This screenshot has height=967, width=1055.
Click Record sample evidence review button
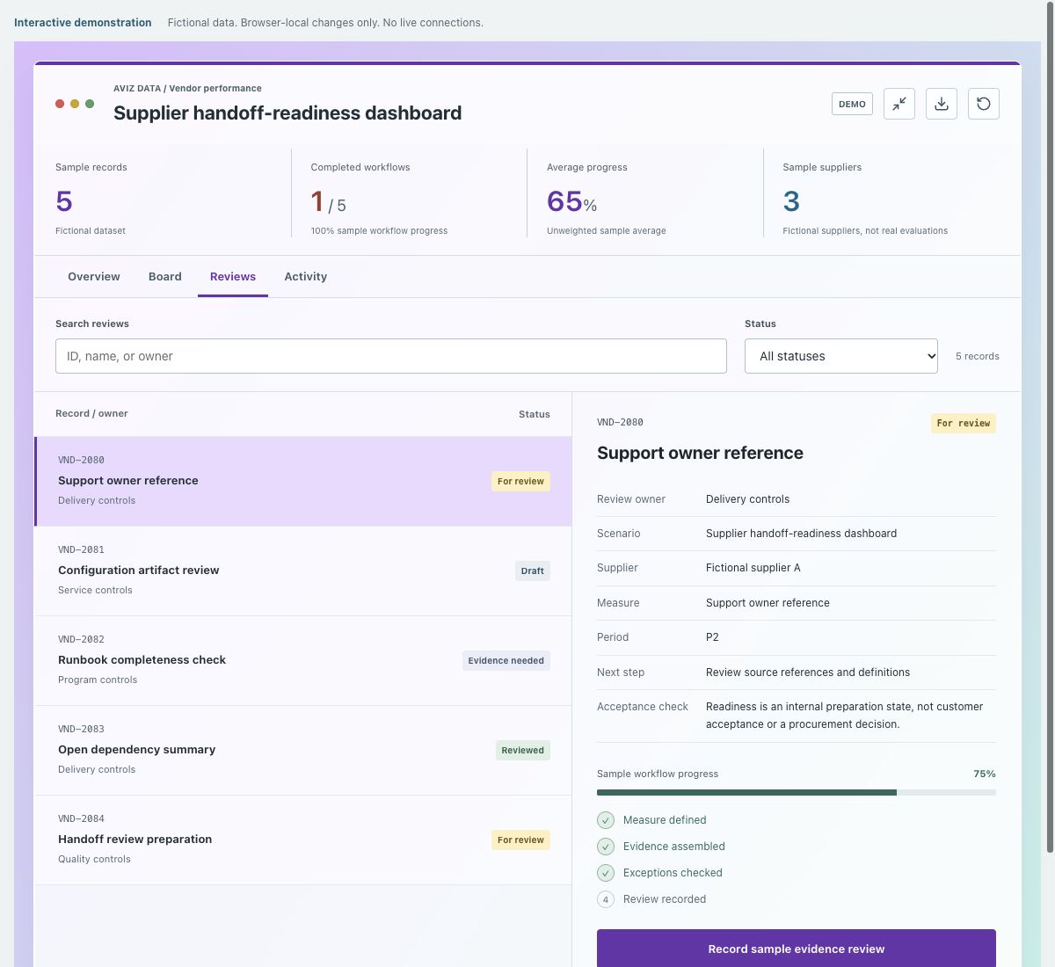(797, 949)
